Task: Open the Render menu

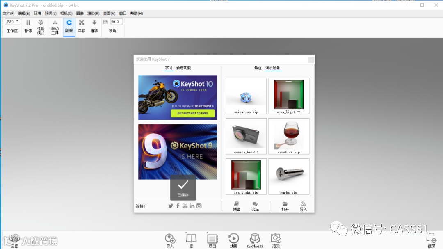Action: click(x=93, y=13)
